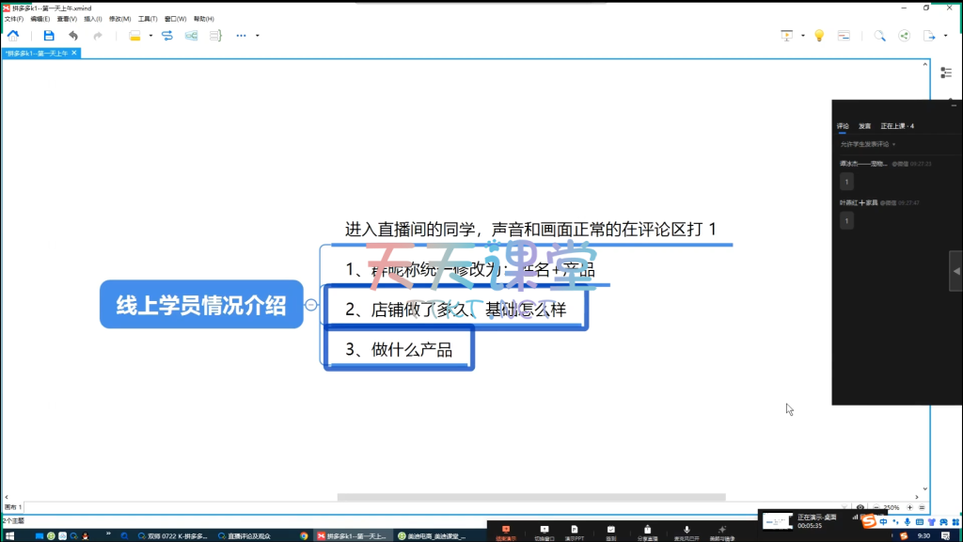Open the outline panel icon on right sidebar
The width and height of the screenshot is (963, 542).
(946, 72)
